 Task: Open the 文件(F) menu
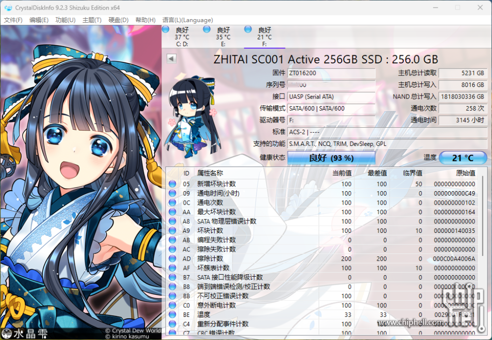coord(13,20)
